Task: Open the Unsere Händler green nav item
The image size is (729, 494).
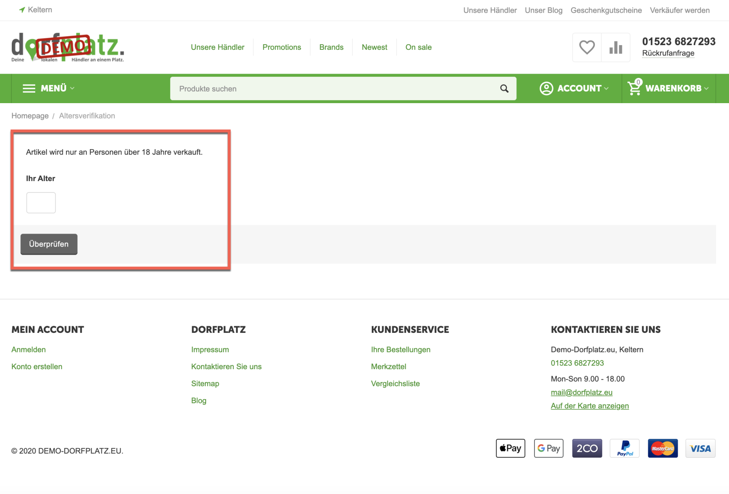Action: pos(217,47)
